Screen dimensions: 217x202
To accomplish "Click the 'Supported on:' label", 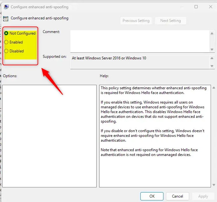I will tap(54, 57).
